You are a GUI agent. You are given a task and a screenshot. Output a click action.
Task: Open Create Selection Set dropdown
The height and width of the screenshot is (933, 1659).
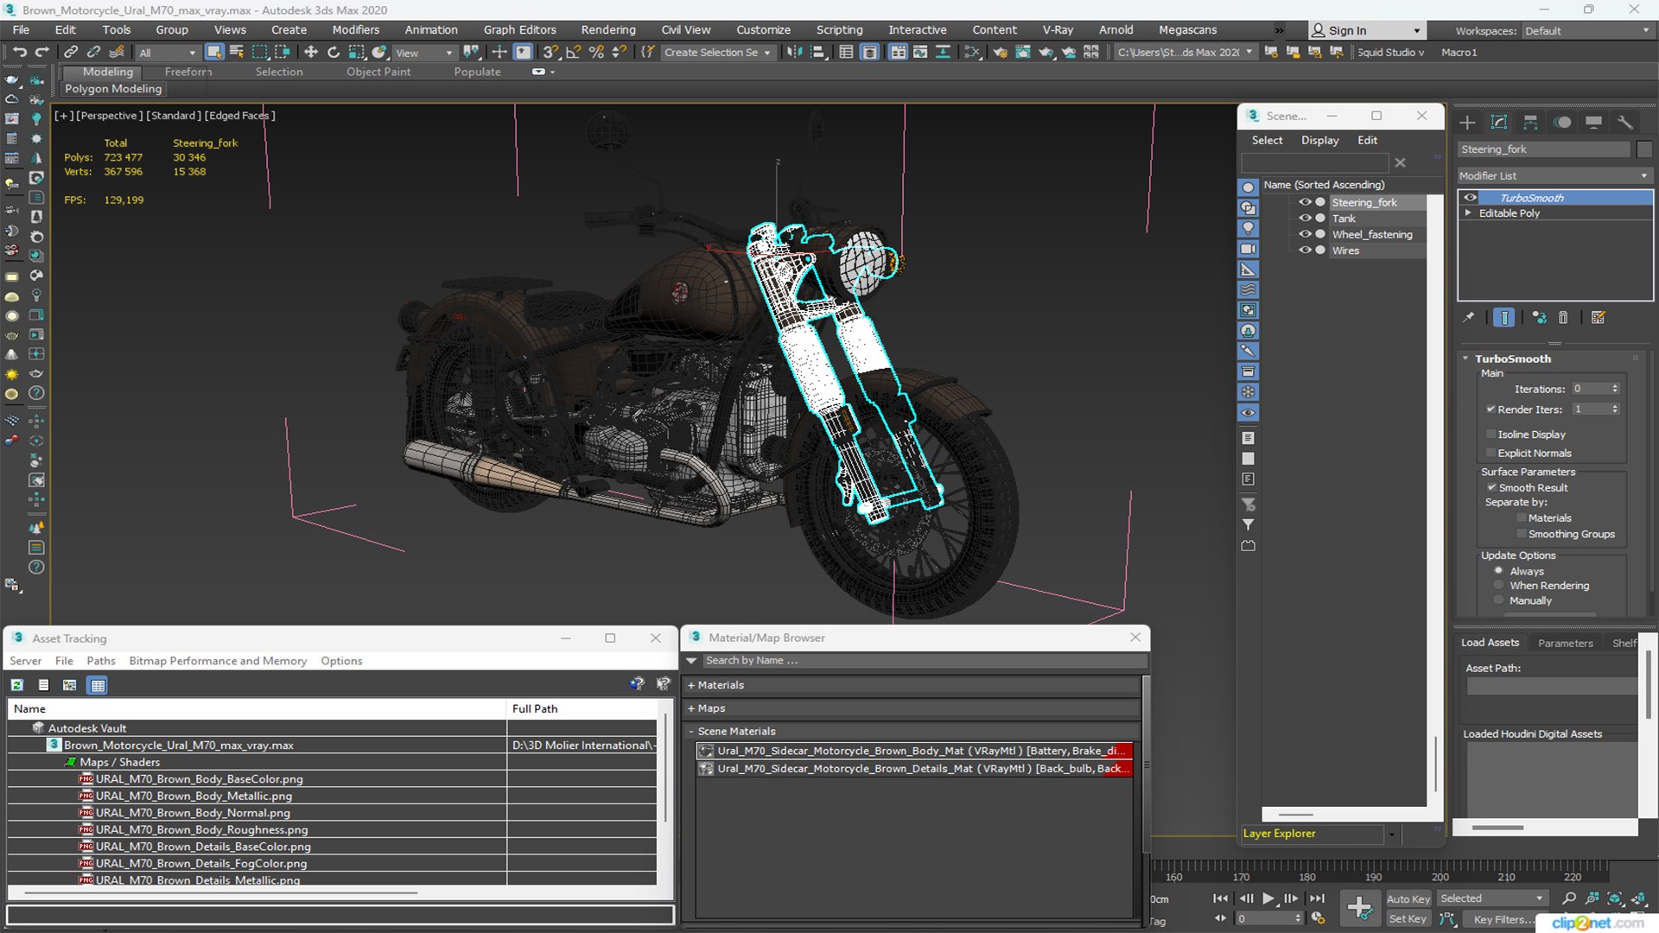pos(717,53)
